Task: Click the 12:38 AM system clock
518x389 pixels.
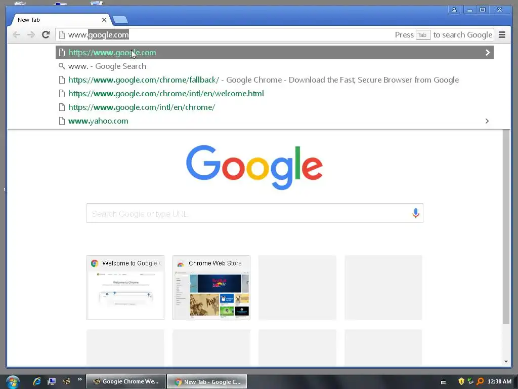Action: 499,381
